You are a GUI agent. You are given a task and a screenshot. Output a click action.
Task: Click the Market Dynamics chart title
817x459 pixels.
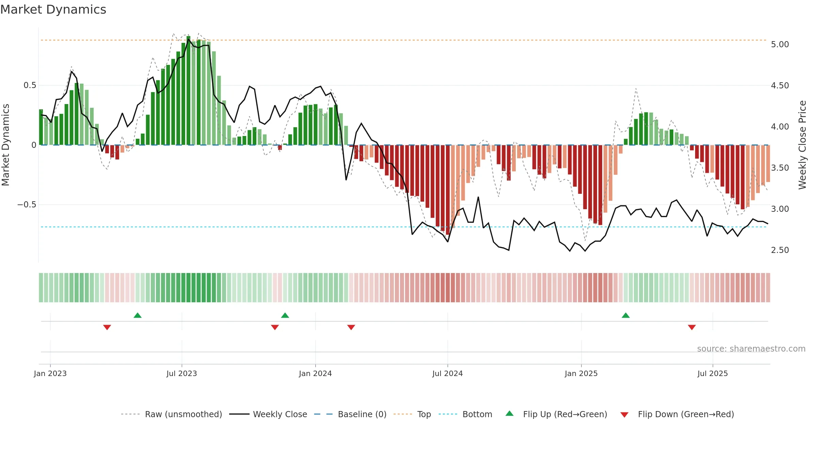(53, 10)
